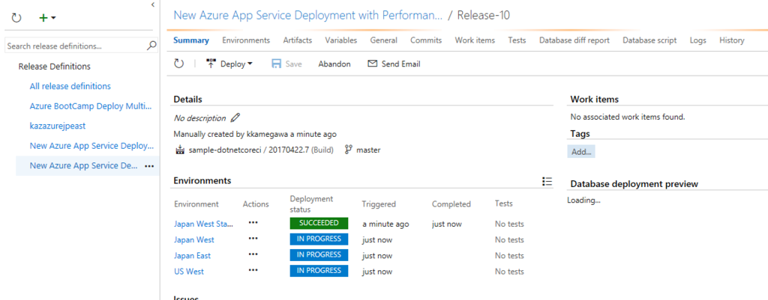Select All release definitions link

[x=70, y=86]
